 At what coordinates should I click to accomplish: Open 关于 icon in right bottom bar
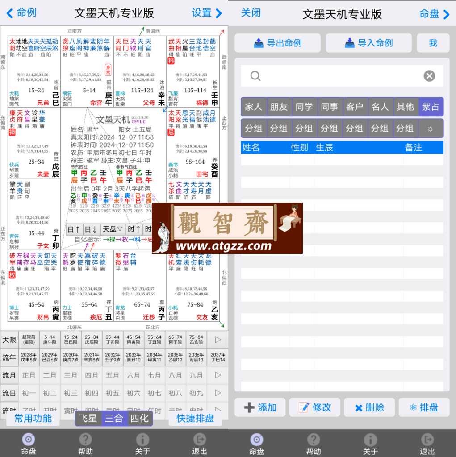371,445
